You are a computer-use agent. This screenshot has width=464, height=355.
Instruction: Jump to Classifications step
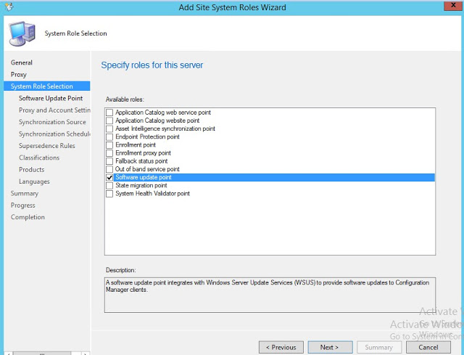pos(39,158)
